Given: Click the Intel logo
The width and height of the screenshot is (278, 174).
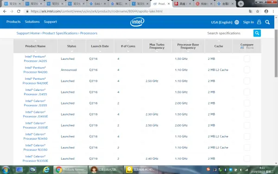Looking at the screenshot, I should (137, 22).
